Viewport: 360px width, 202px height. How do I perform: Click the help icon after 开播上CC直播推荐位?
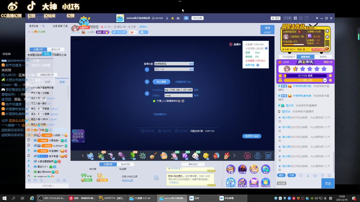tap(179, 101)
